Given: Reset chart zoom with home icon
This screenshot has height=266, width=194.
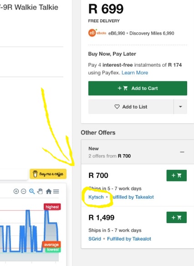Looking at the screenshot, I should (x=49, y=191).
